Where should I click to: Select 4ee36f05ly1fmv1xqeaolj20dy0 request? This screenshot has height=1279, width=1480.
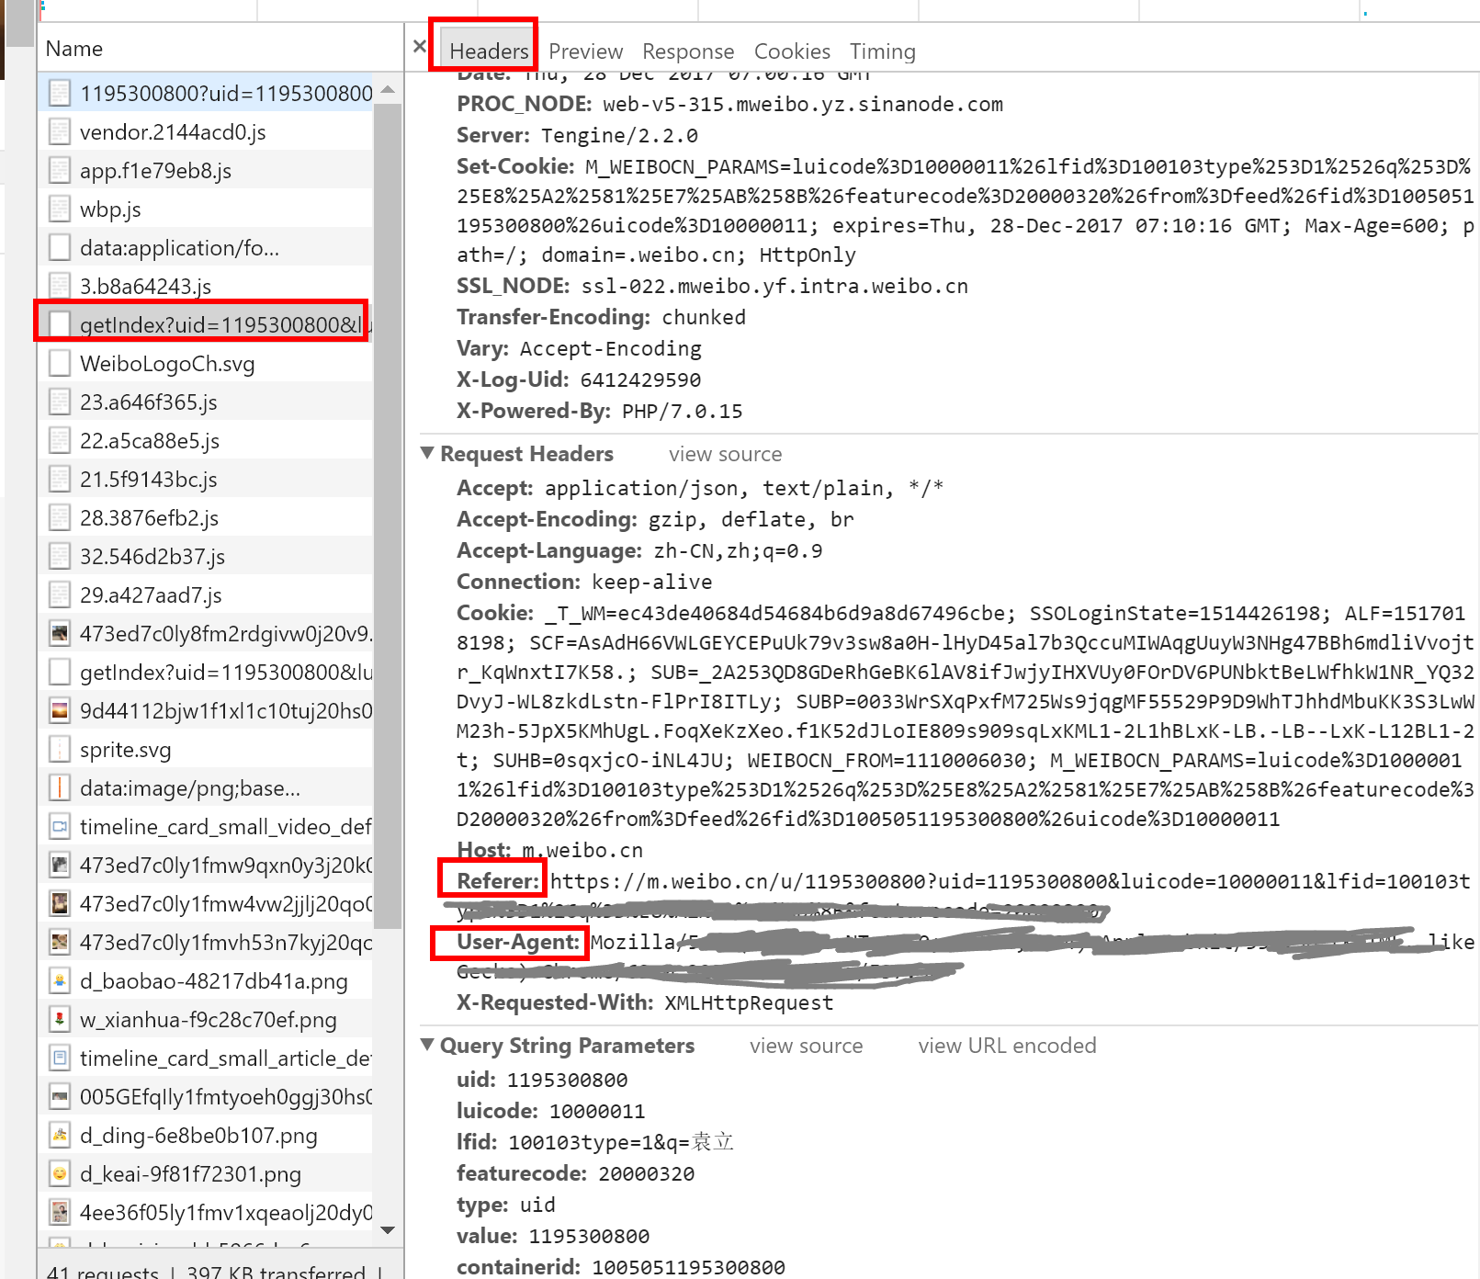coord(206,1213)
